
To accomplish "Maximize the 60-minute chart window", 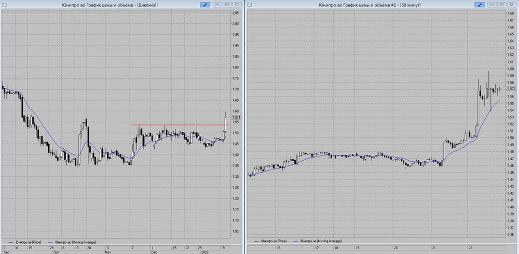I will tap(502, 4).
